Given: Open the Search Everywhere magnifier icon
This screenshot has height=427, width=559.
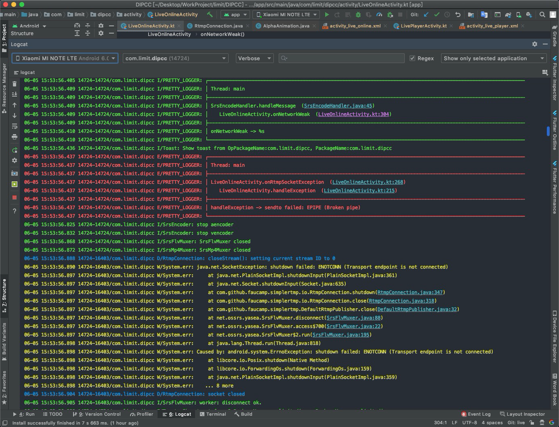Looking at the screenshot, I should point(542,15).
